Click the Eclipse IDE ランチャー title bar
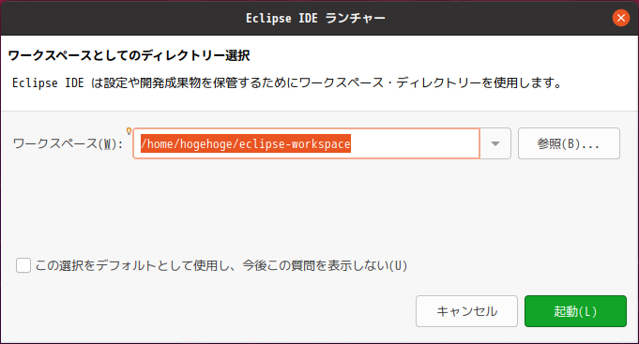 pyautogui.click(x=315, y=18)
